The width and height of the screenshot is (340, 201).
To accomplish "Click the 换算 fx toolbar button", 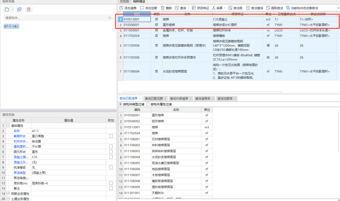I will pyautogui.click(x=217, y=8).
